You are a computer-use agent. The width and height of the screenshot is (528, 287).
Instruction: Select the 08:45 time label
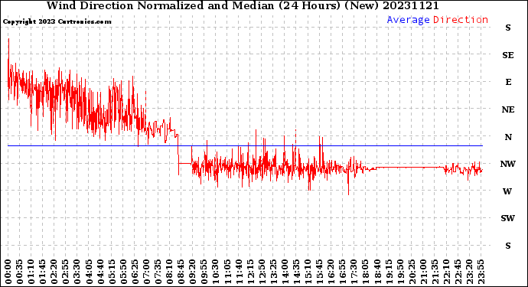[181, 272]
